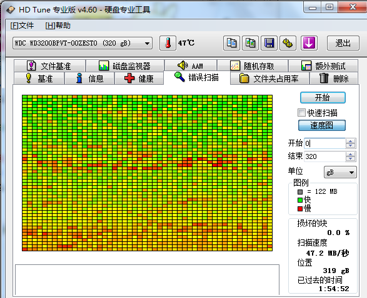Click the gray 122 MB legend swatch
Viewport: 367px width, 298px height.
coord(300,192)
